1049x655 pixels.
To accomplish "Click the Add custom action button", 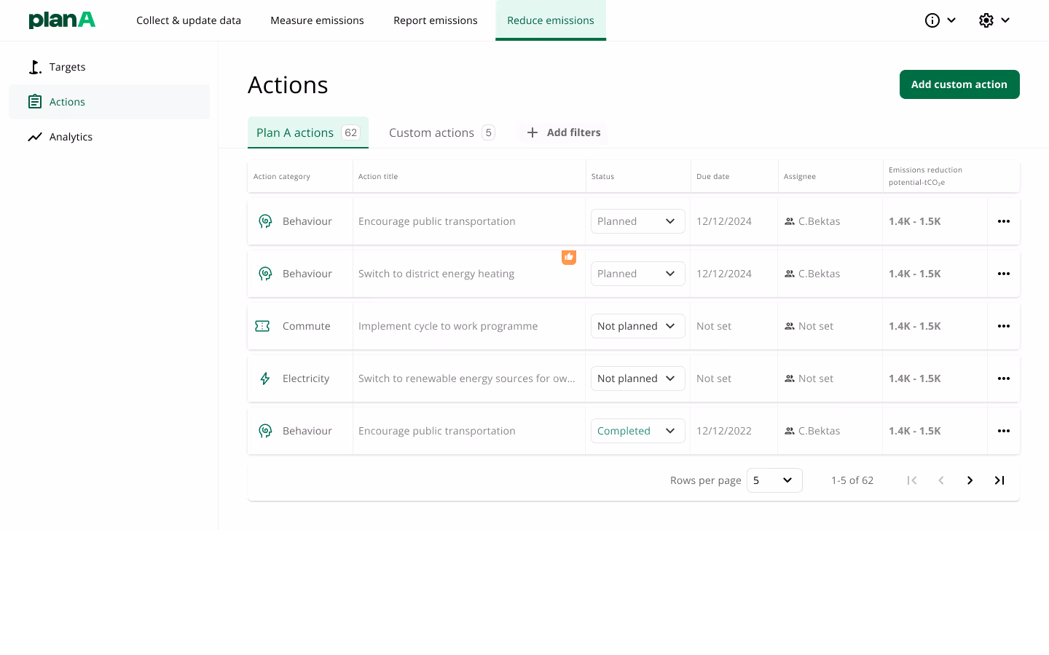I will 959,84.
